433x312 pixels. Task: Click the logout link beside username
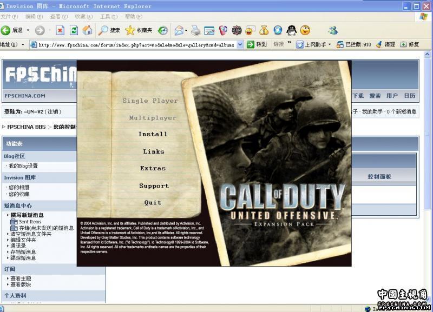[x=53, y=112]
